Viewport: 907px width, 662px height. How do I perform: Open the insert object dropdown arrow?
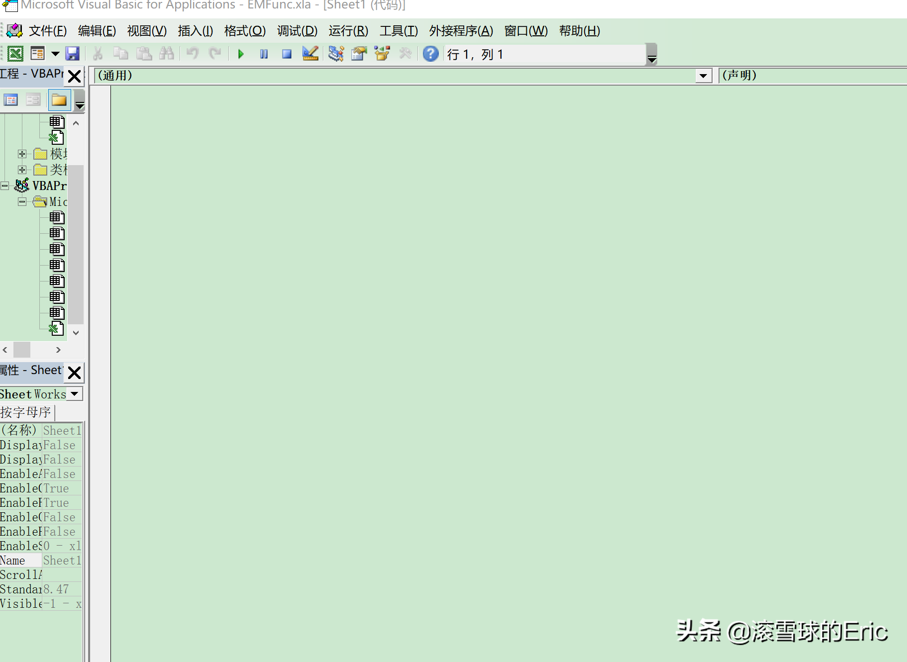point(55,54)
